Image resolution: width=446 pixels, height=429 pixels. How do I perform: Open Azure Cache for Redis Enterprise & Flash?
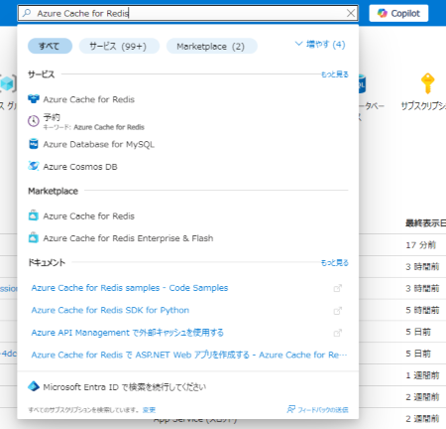pos(128,238)
